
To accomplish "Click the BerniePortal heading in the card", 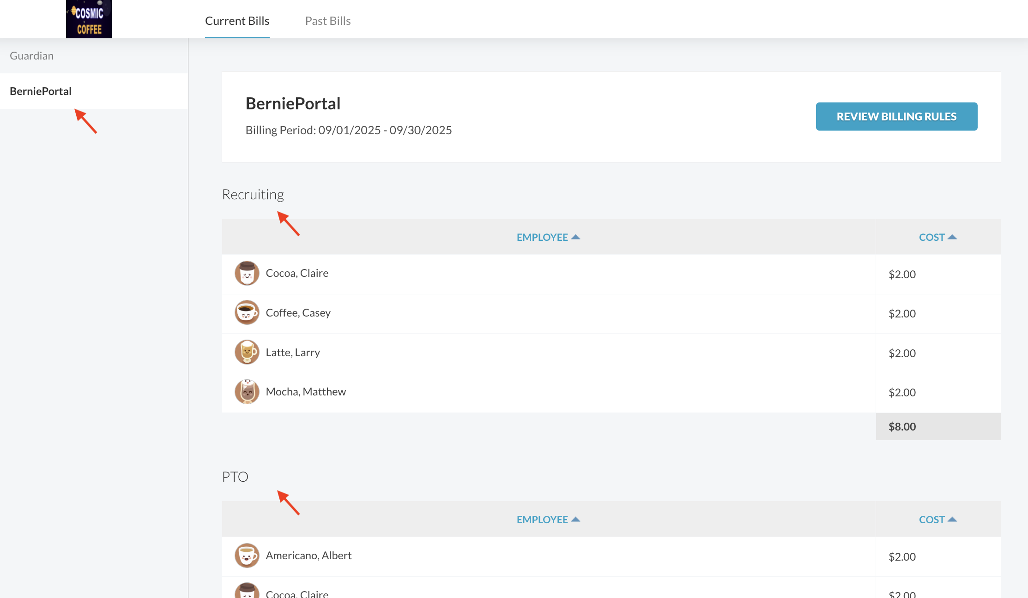I will (x=293, y=104).
